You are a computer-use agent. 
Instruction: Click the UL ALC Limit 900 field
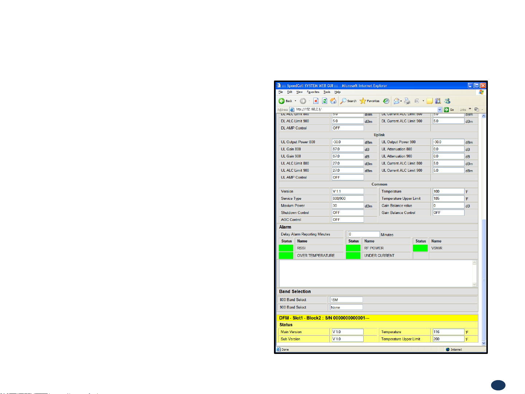(348, 170)
